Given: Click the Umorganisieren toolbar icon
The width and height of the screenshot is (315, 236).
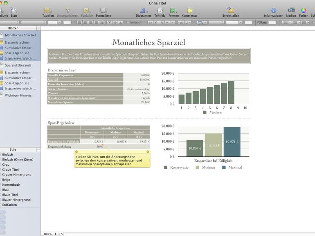Looking at the screenshot, I should click(67, 12).
